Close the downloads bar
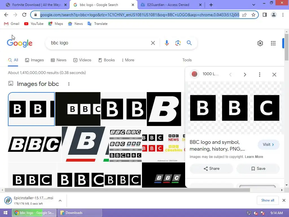This screenshot has height=217, width=289. (x=284, y=200)
